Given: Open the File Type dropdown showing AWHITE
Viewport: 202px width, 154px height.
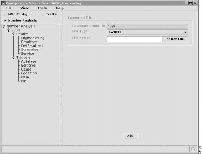Looking at the screenshot, I should (x=148, y=32).
